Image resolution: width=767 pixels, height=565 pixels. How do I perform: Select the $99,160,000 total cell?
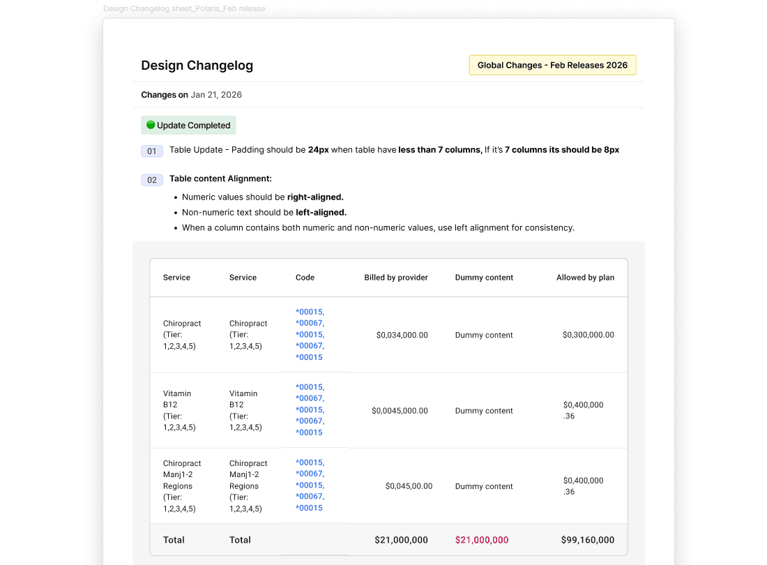pos(588,540)
